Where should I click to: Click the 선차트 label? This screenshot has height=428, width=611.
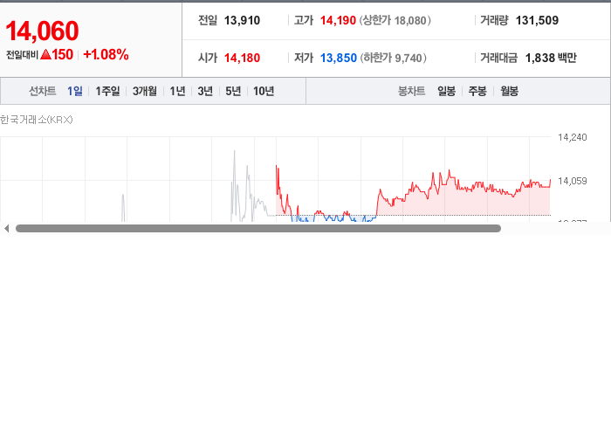coord(43,91)
